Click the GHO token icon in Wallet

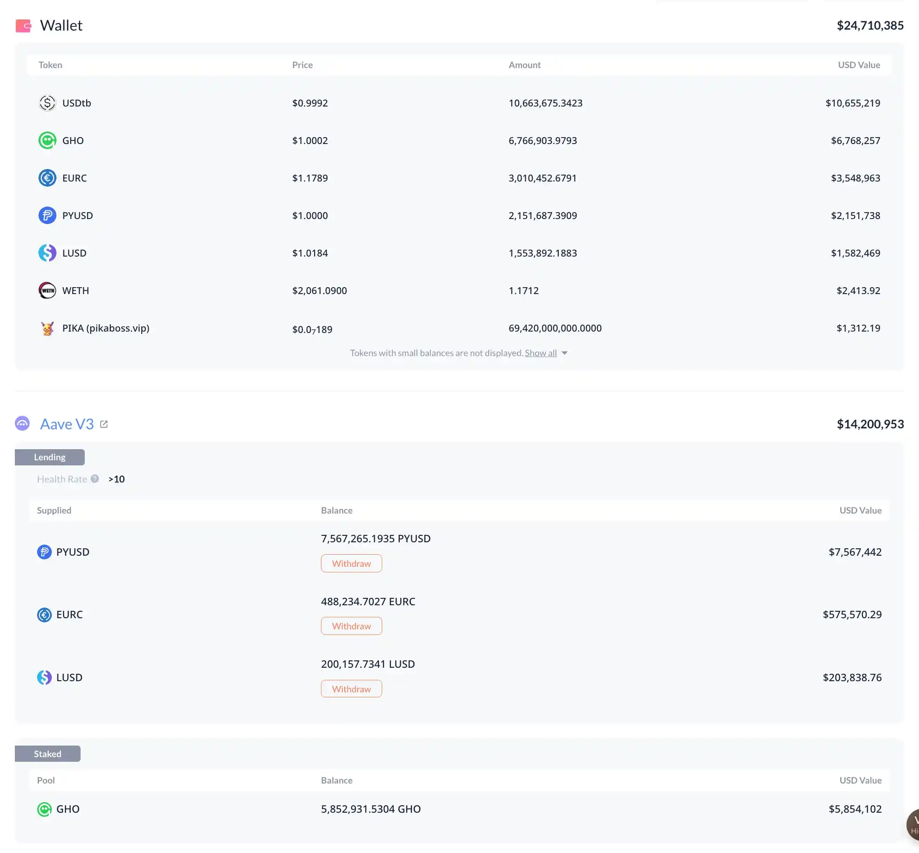pyautogui.click(x=47, y=140)
